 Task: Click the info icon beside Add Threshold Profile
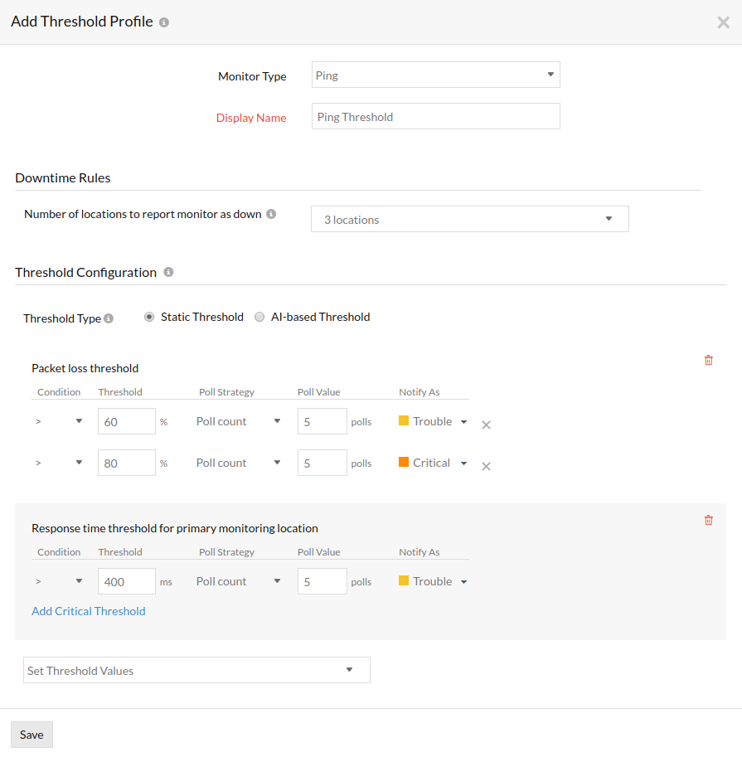[162, 21]
